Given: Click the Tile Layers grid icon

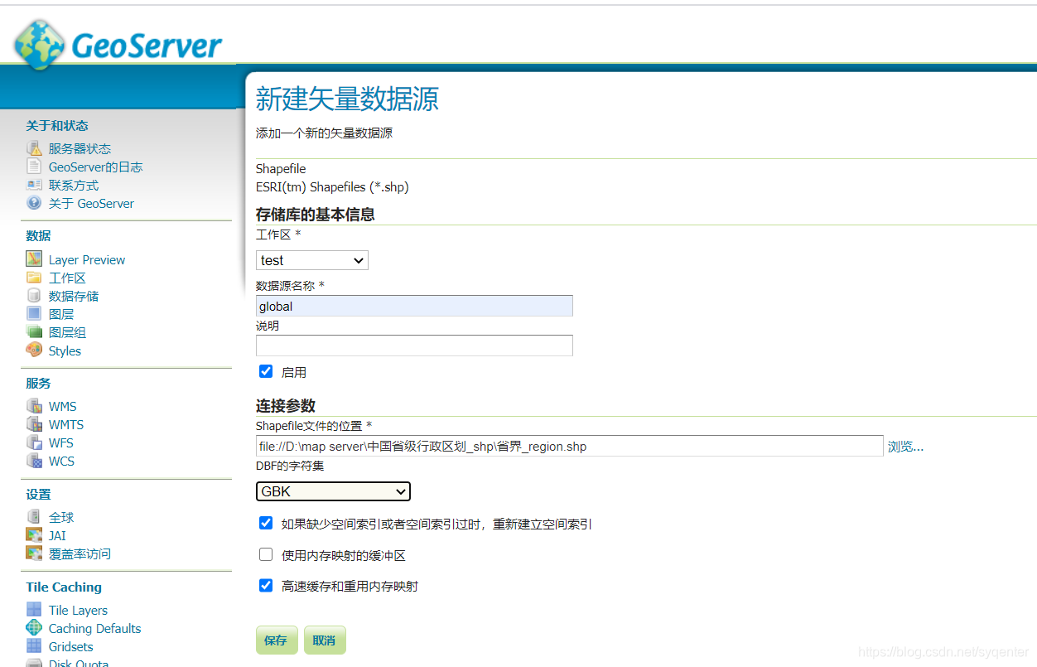Looking at the screenshot, I should (34, 610).
